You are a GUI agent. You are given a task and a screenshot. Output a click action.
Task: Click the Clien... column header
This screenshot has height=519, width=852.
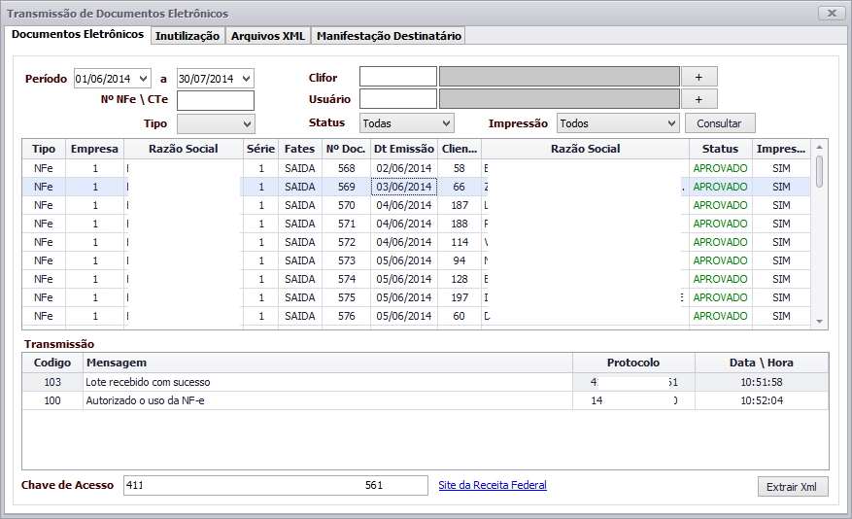pyautogui.click(x=460, y=149)
